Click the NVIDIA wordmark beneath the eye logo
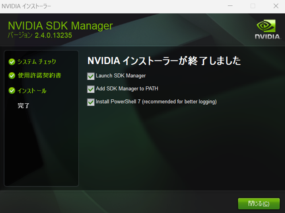The image size is (285, 213). (x=266, y=36)
